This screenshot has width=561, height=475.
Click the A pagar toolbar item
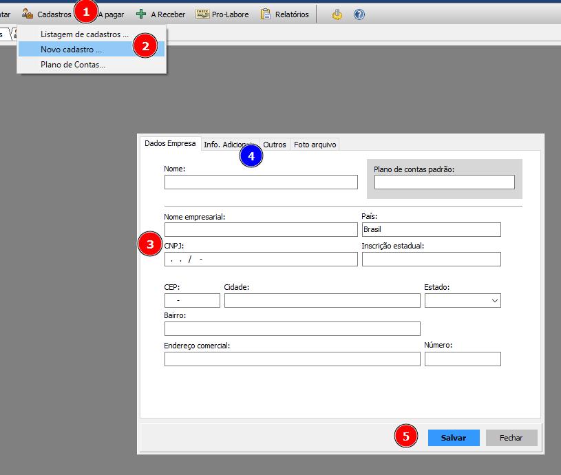coord(112,14)
